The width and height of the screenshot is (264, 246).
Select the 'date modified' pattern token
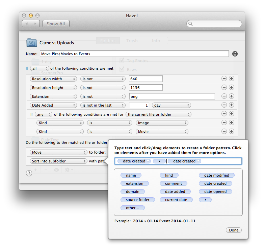216,175
